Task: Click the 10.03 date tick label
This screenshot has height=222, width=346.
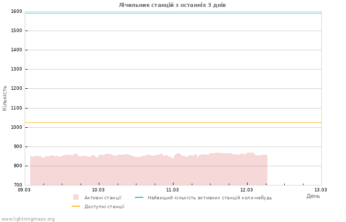Action: [98, 190]
